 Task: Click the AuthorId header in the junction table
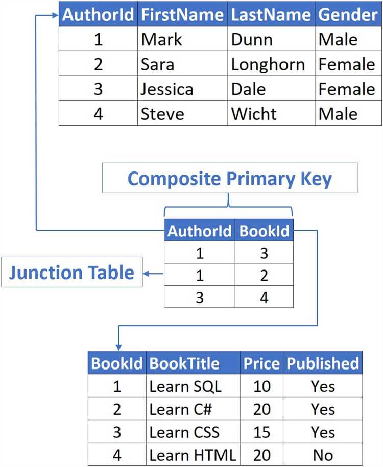[199, 231]
